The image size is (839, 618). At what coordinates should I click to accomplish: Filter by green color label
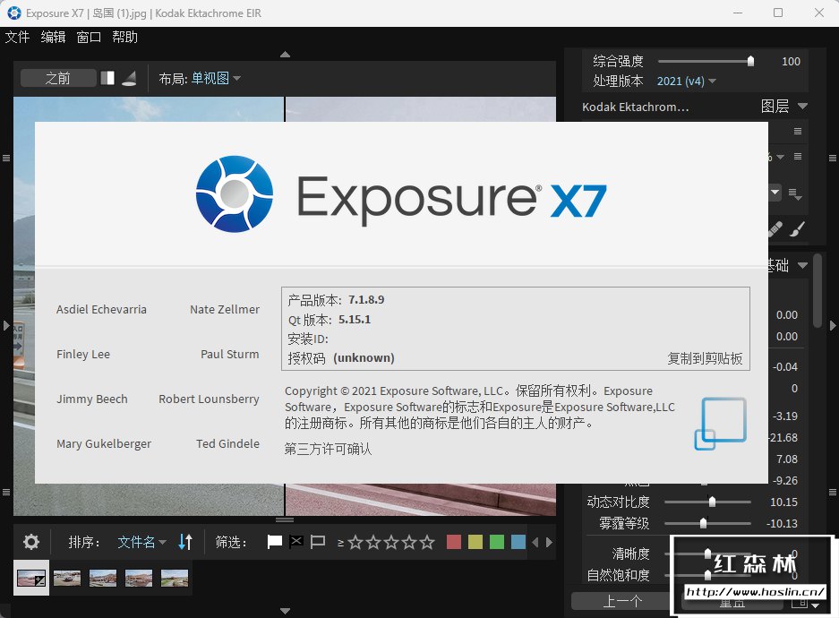point(497,542)
